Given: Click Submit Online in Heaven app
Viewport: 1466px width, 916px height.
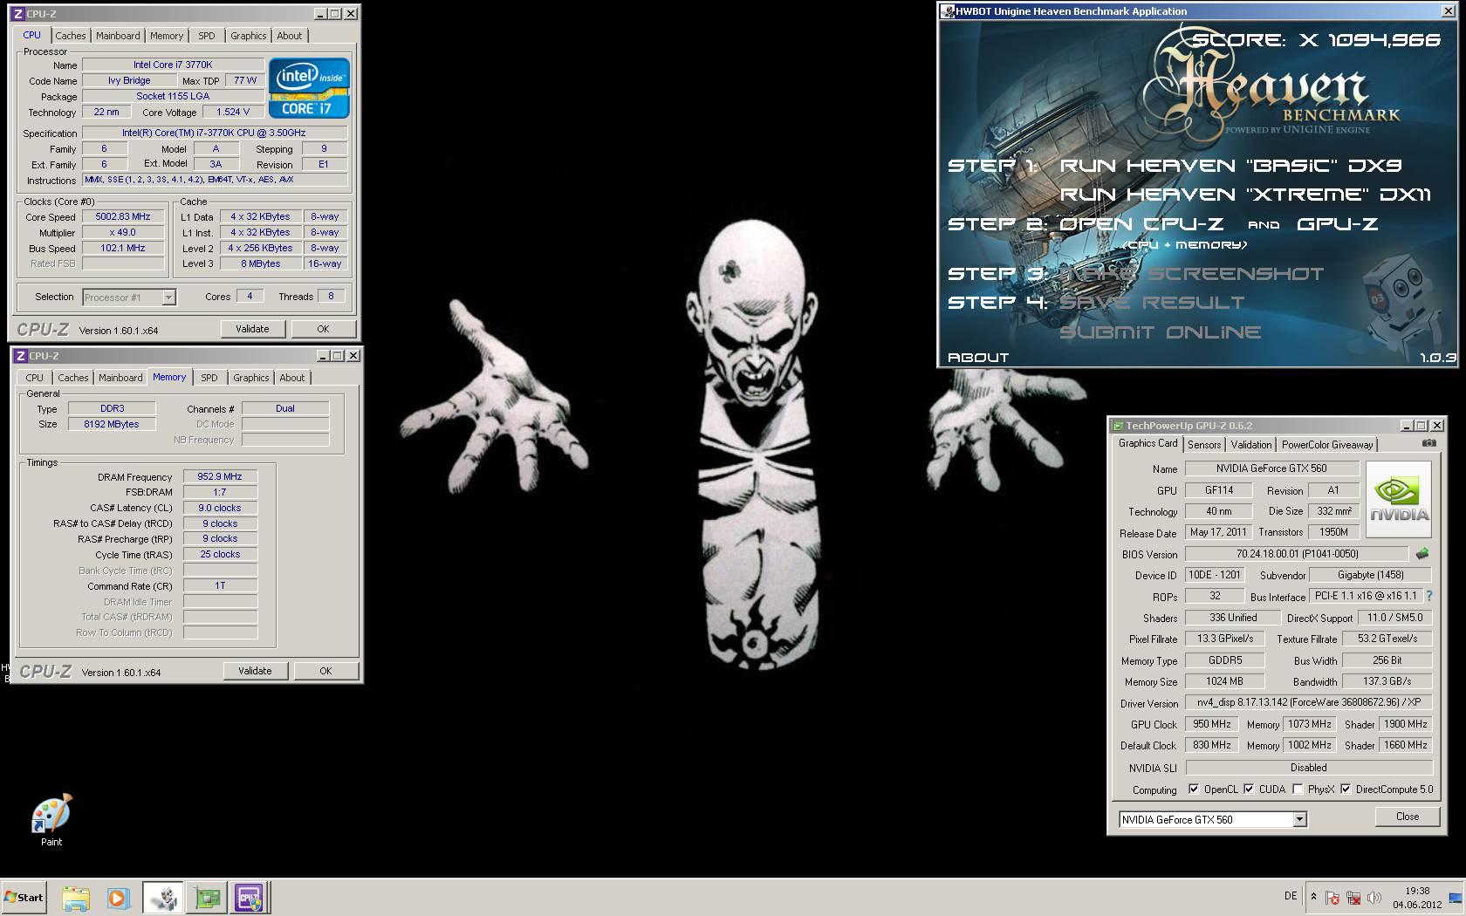Looking at the screenshot, I should point(1160,332).
